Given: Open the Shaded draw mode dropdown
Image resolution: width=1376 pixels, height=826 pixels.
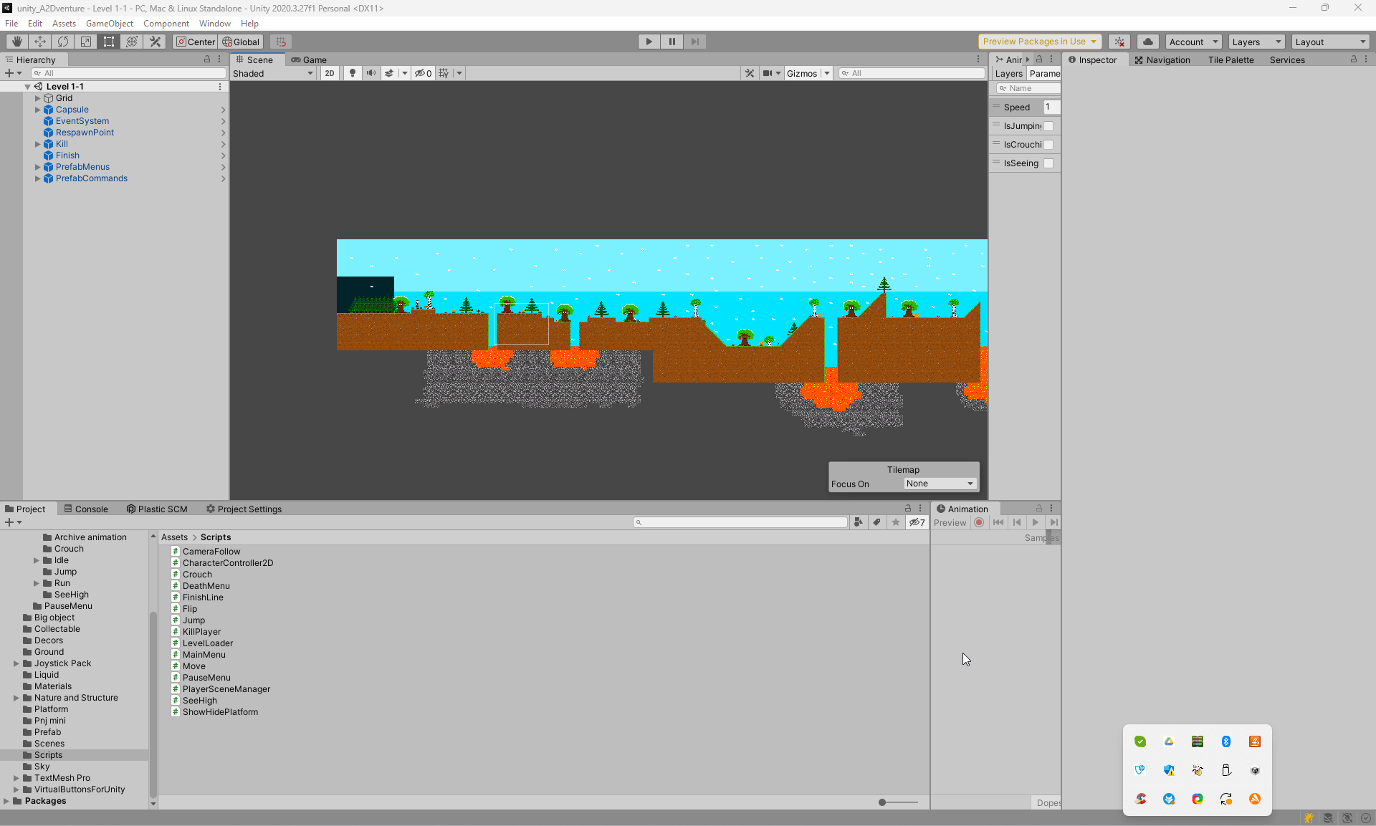Looking at the screenshot, I should point(273,73).
